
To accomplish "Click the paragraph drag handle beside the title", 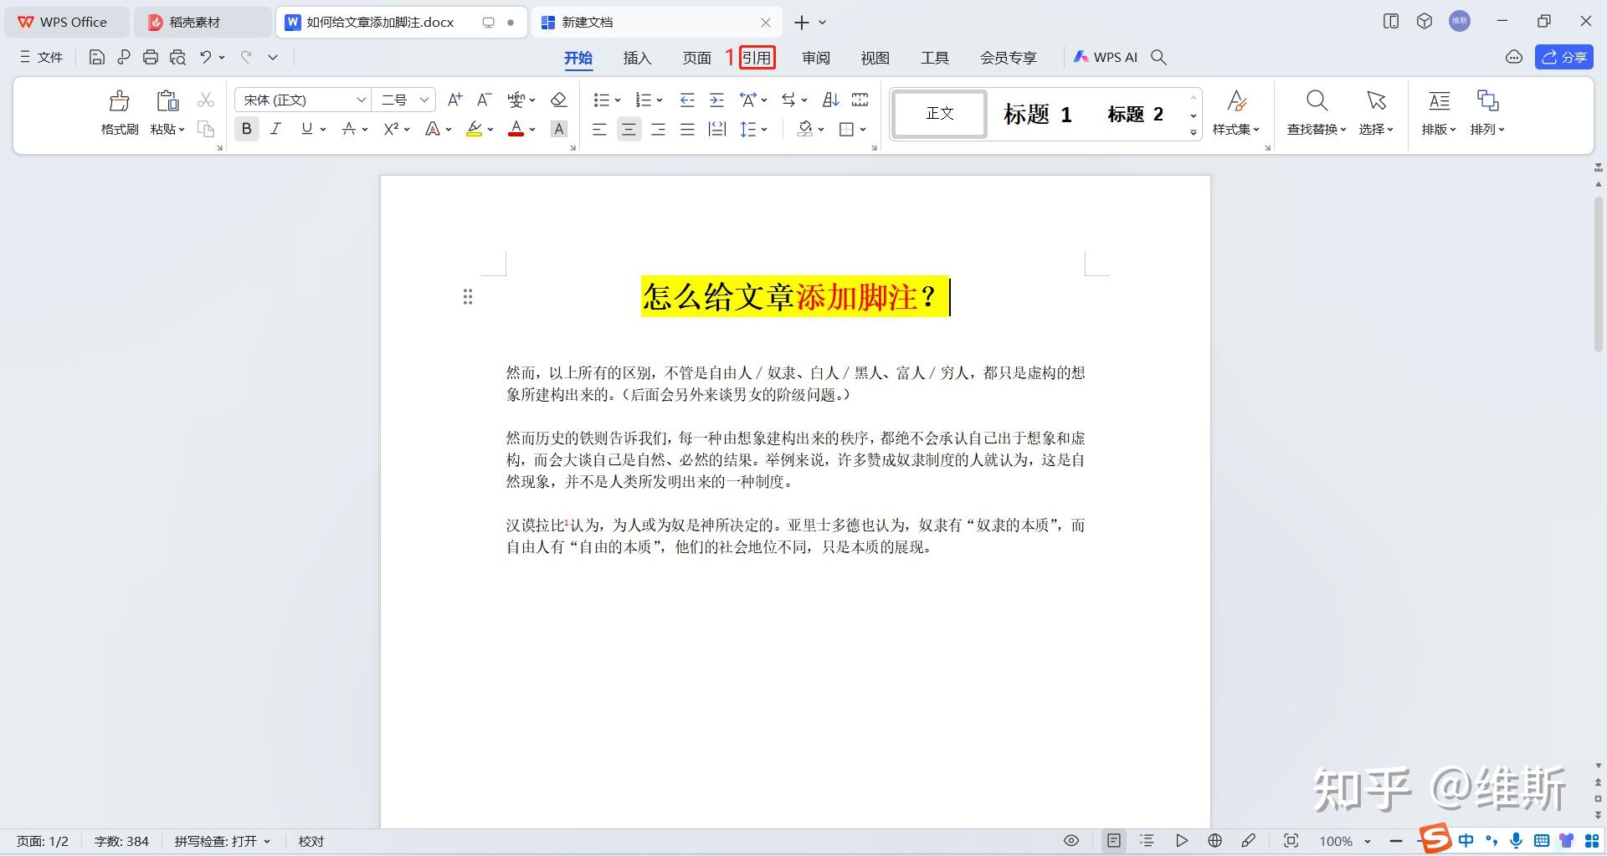I will (468, 297).
